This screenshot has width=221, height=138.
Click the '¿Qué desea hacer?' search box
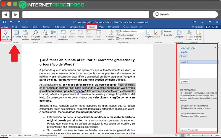tap(133, 27)
